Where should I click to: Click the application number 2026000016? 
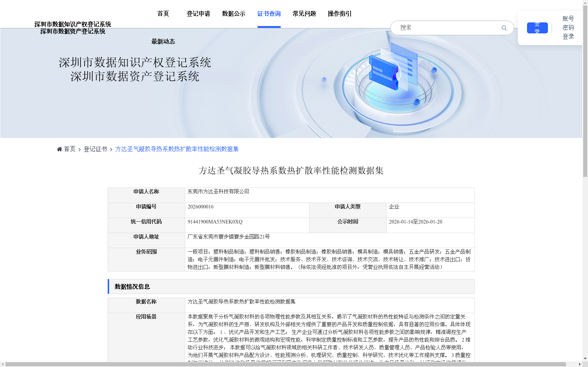pos(201,207)
